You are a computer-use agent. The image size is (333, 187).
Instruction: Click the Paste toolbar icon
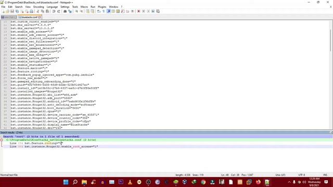47,11
